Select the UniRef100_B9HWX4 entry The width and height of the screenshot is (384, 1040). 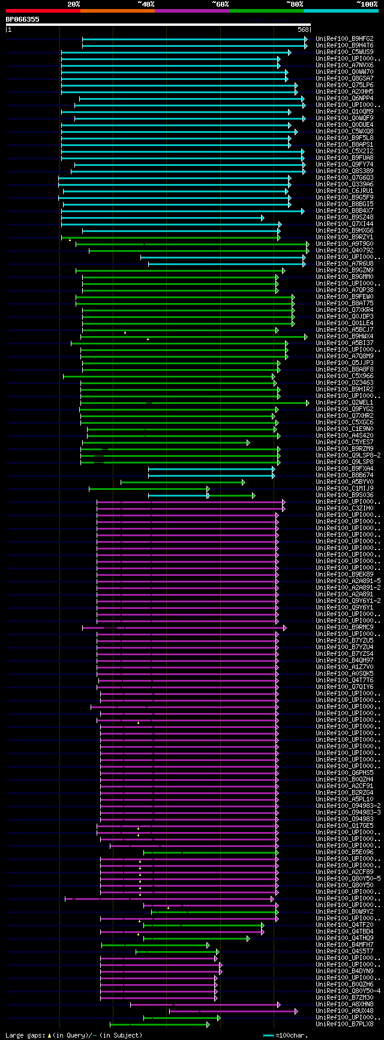(344, 336)
